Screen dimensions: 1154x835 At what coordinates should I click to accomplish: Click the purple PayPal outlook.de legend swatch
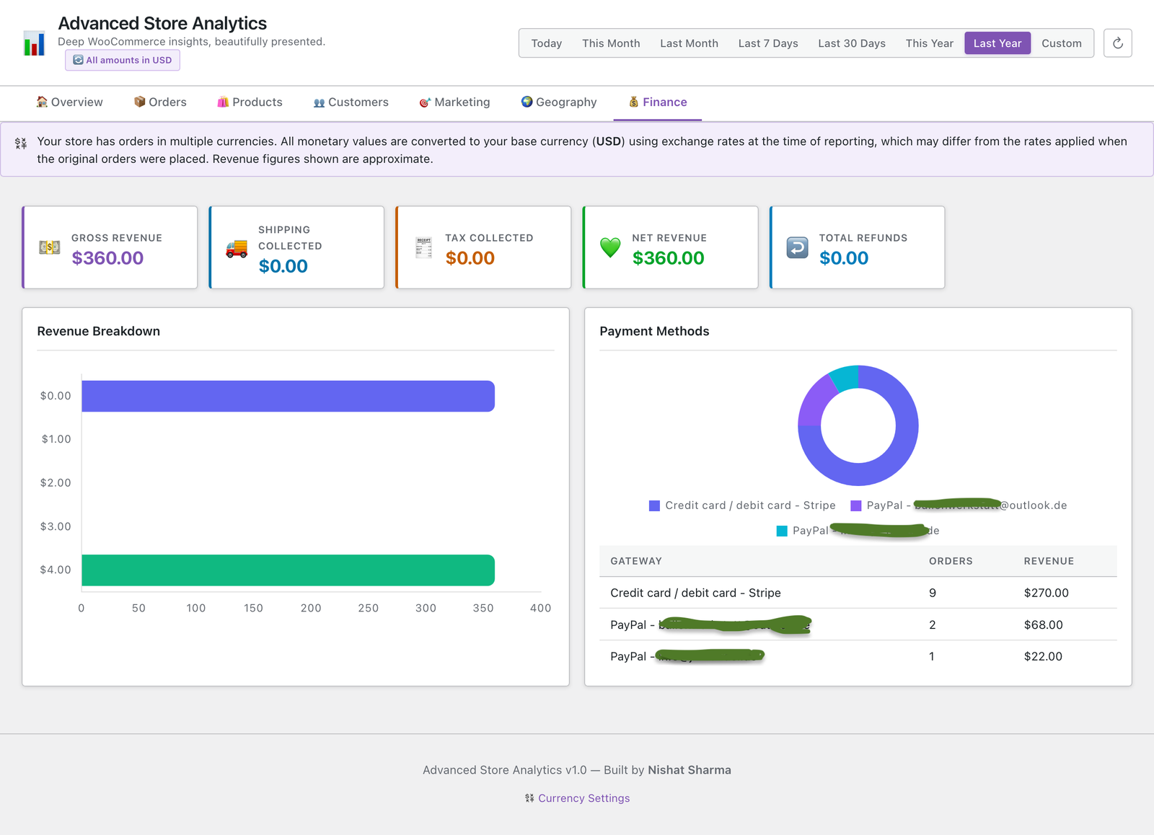(x=856, y=505)
